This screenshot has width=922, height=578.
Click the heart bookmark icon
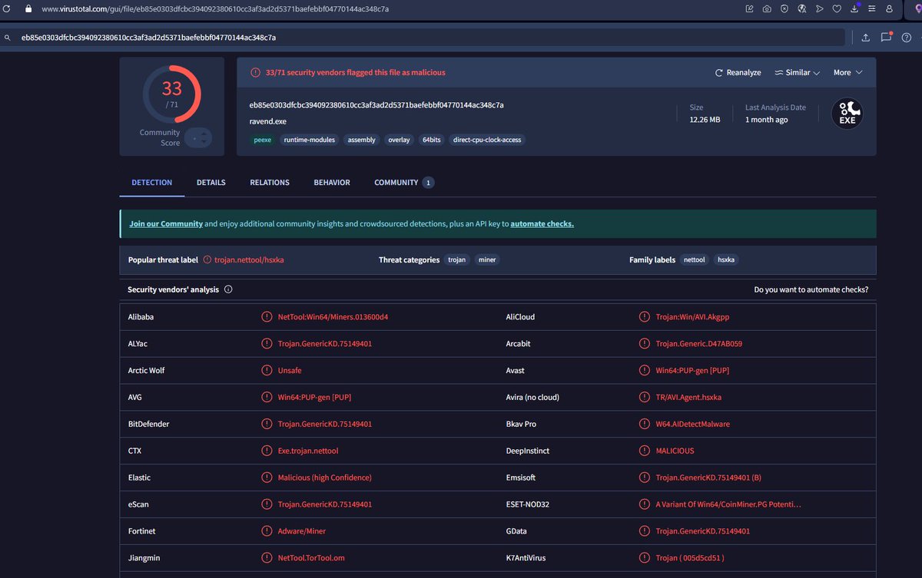[x=837, y=8]
